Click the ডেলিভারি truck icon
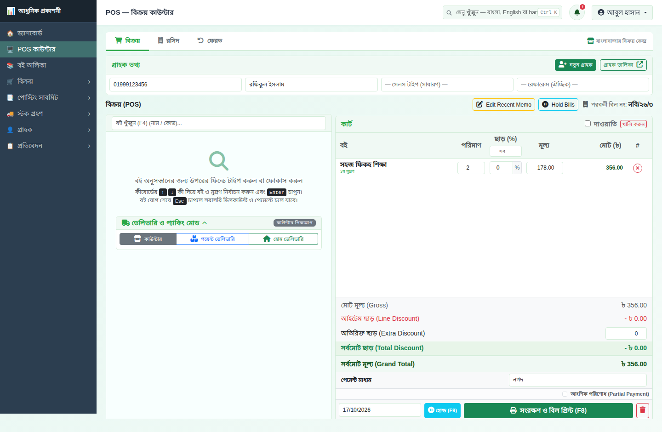The height and width of the screenshot is (432, 662). (126, 223)
